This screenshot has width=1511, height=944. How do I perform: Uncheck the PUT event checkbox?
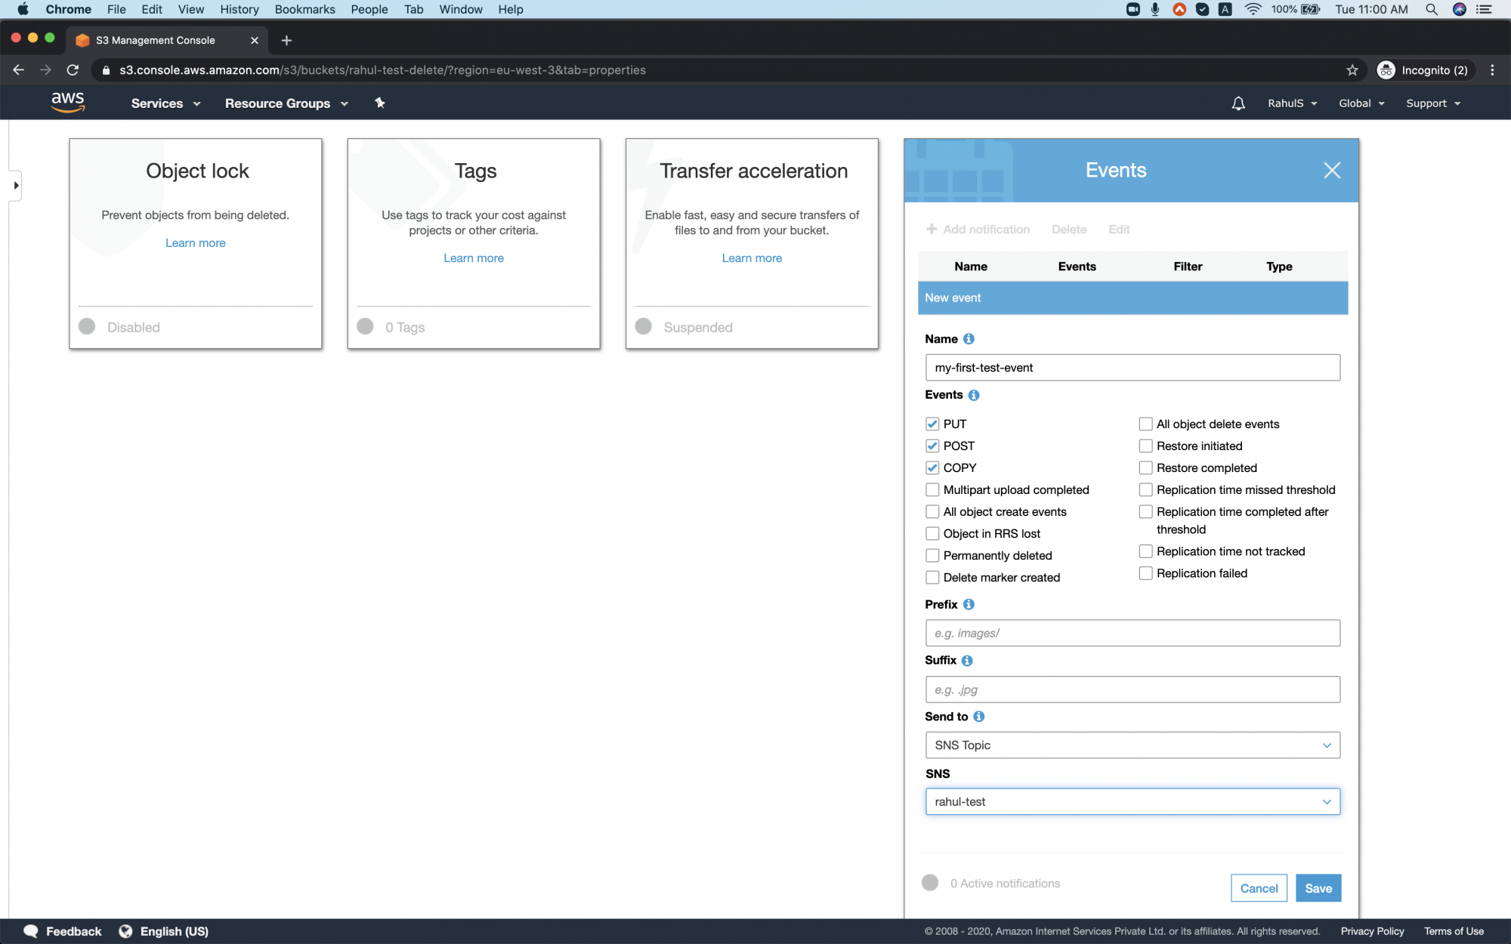932,424
